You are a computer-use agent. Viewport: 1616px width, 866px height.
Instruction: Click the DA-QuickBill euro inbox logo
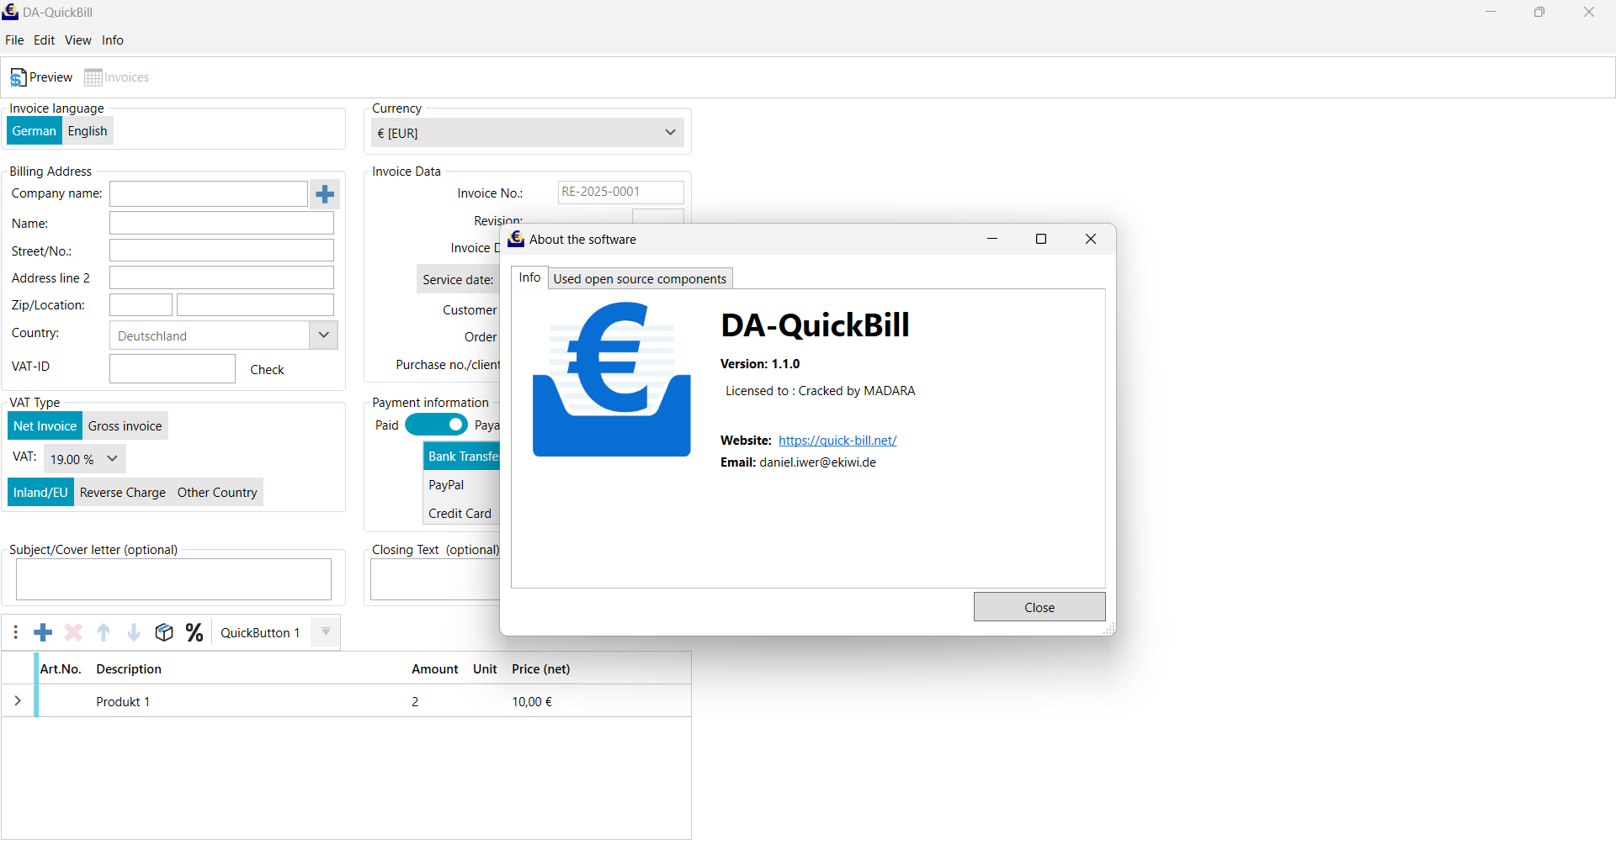[x=612, y=379]
